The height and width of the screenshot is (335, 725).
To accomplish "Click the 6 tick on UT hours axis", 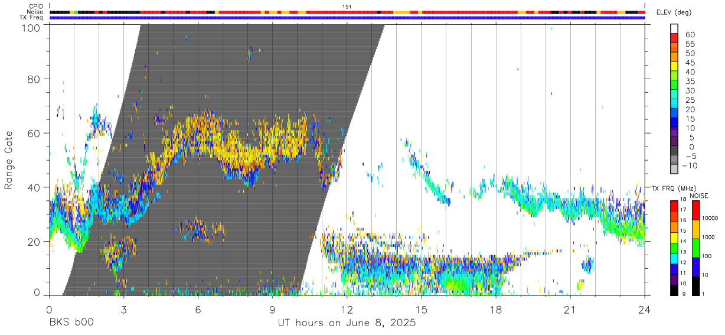I will pos(198,310).
